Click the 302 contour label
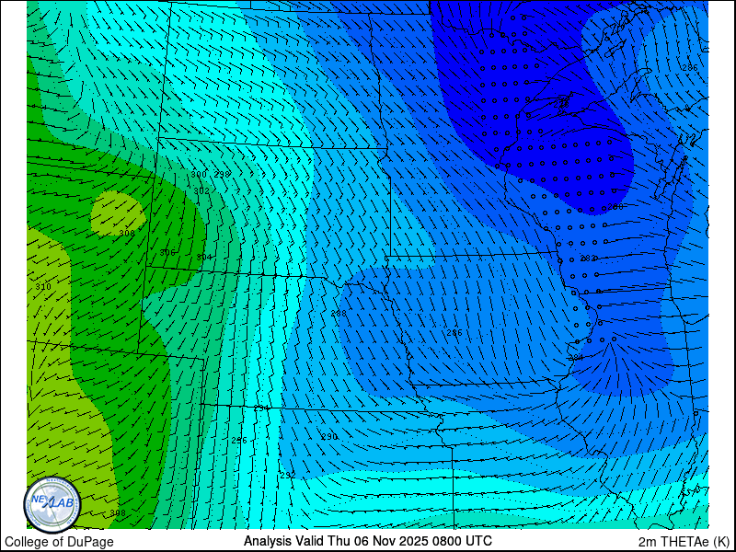This screenshot has height=552, width=736. (x=201, y=191)
